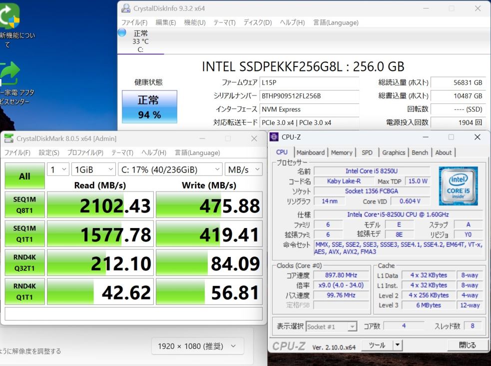
Task: Click the Level 3 cache value 6 MBytes
Action: click(429, 305)
